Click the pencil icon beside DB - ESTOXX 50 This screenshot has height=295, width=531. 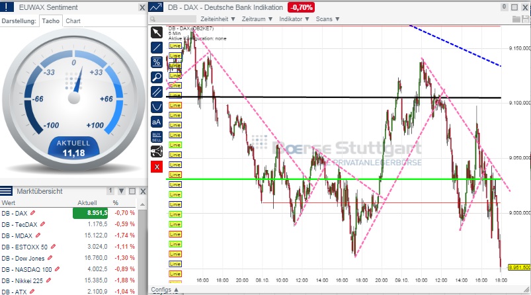coord(53,247)
